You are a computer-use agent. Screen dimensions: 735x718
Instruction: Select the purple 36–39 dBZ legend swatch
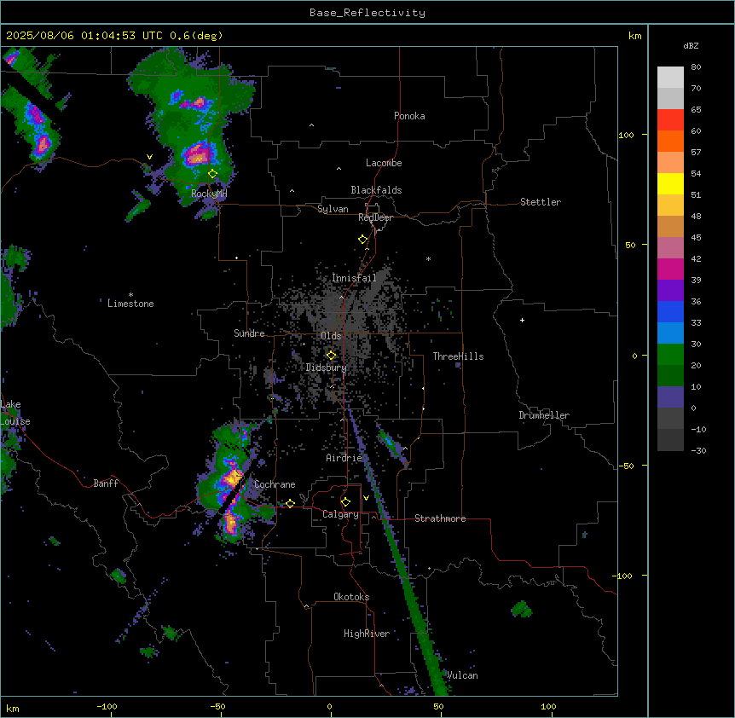[670, 291]
